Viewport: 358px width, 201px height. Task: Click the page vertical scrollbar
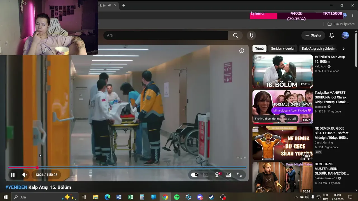point(356,50)
